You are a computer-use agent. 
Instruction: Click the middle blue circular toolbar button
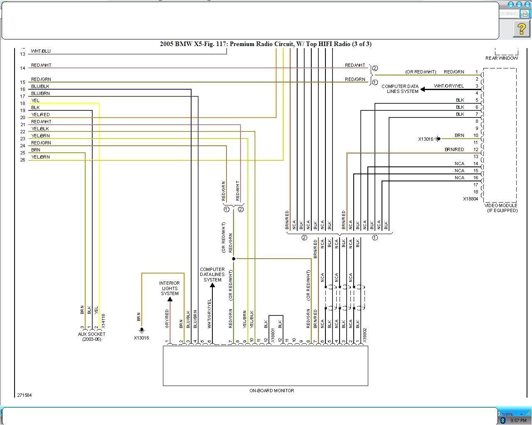(519, 5)
